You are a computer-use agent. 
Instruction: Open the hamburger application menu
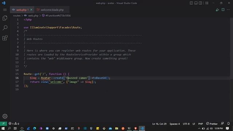(5, 10)
